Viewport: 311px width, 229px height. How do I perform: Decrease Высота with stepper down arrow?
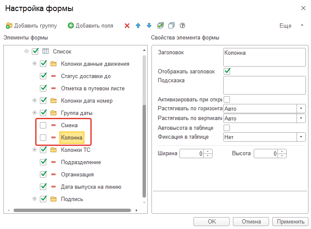pos(282,156)
